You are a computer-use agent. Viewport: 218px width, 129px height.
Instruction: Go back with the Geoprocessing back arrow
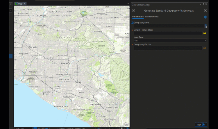[134, 10]
